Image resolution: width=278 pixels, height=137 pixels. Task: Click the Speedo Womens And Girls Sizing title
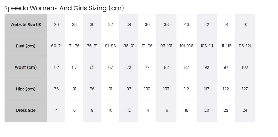point(64,8)
